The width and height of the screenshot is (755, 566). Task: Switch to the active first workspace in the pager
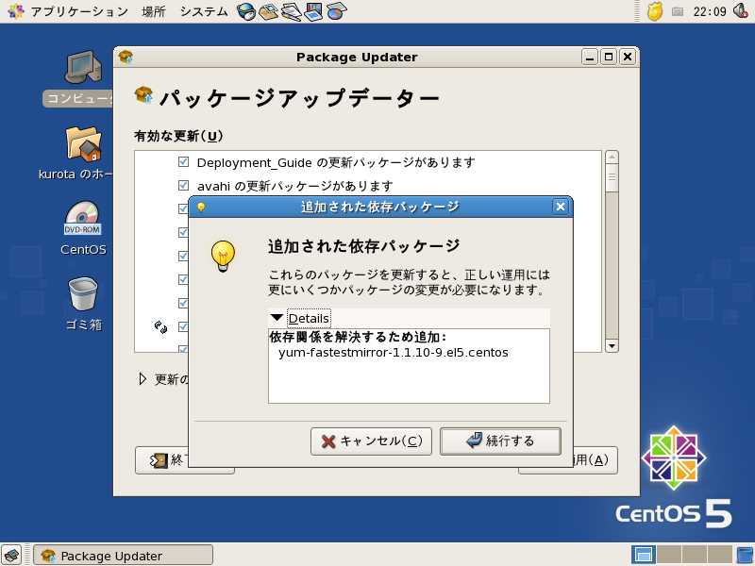(644, 555)
